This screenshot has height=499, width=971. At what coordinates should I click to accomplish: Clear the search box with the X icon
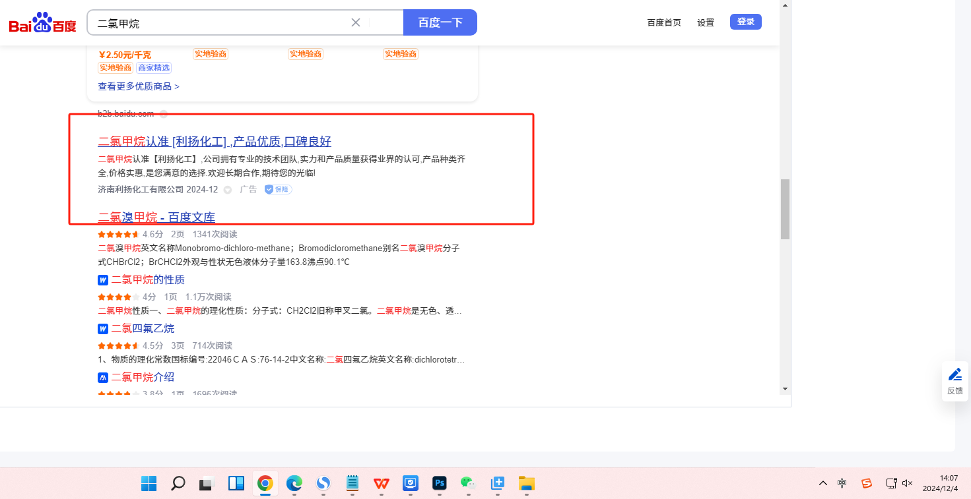[355, 22]
